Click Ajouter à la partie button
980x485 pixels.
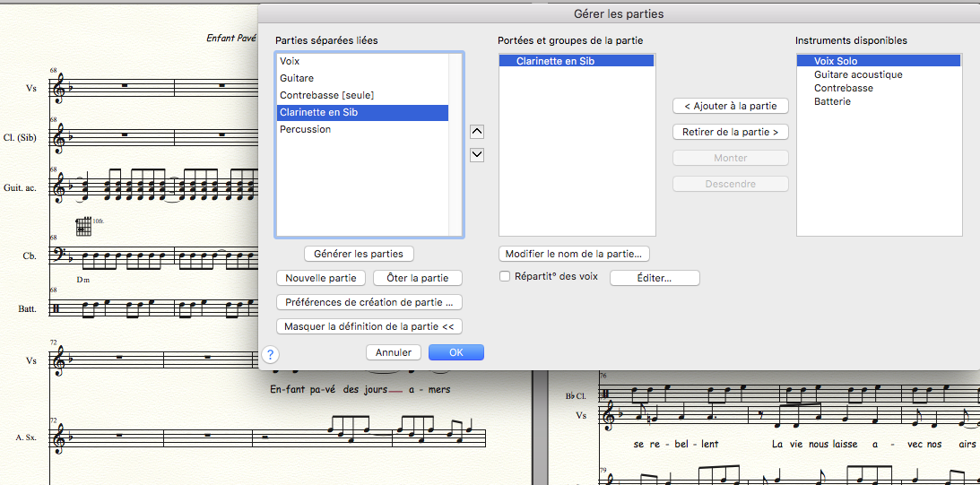pyautogui.click(x=730, y=106)
